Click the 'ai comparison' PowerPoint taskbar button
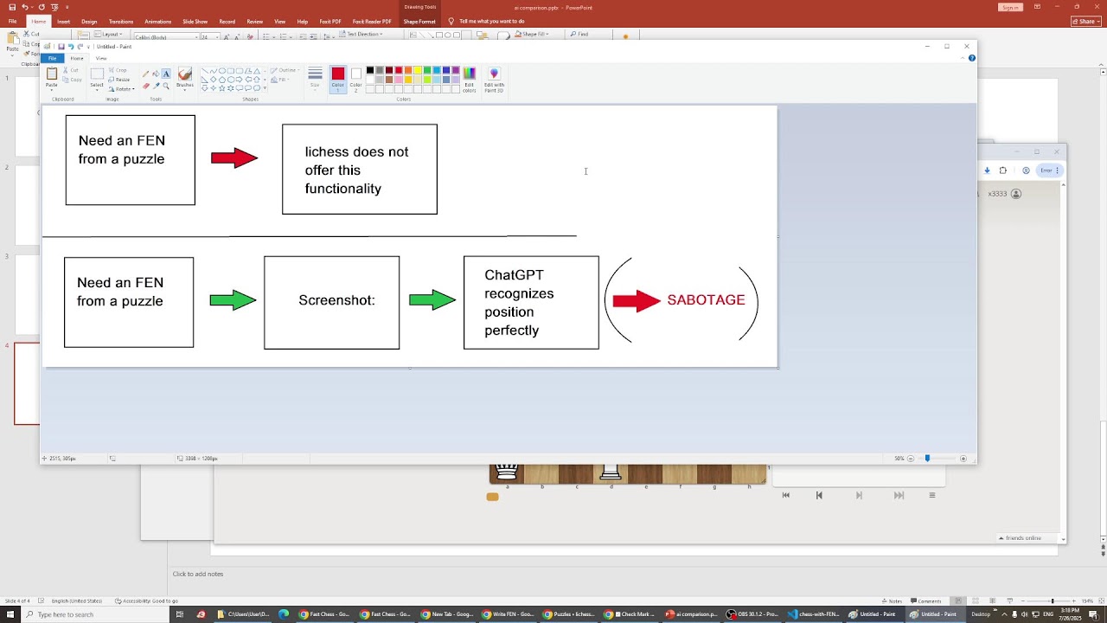Viewport: 1107px width, 623px height. [x=691, y=614]
